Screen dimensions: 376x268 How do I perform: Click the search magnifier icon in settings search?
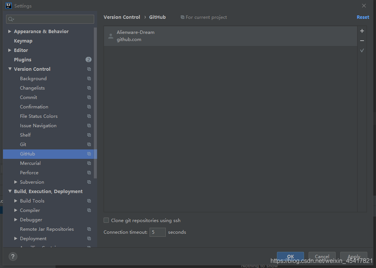[x=11, y=19]
